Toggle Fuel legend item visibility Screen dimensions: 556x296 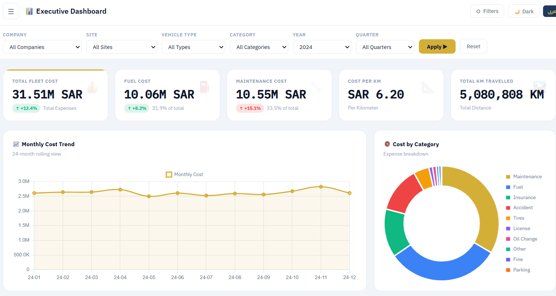tap(514, 187)
